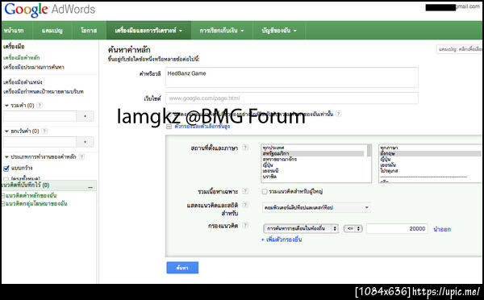Click collapse box icon before advanced filters link

point(169,127)
